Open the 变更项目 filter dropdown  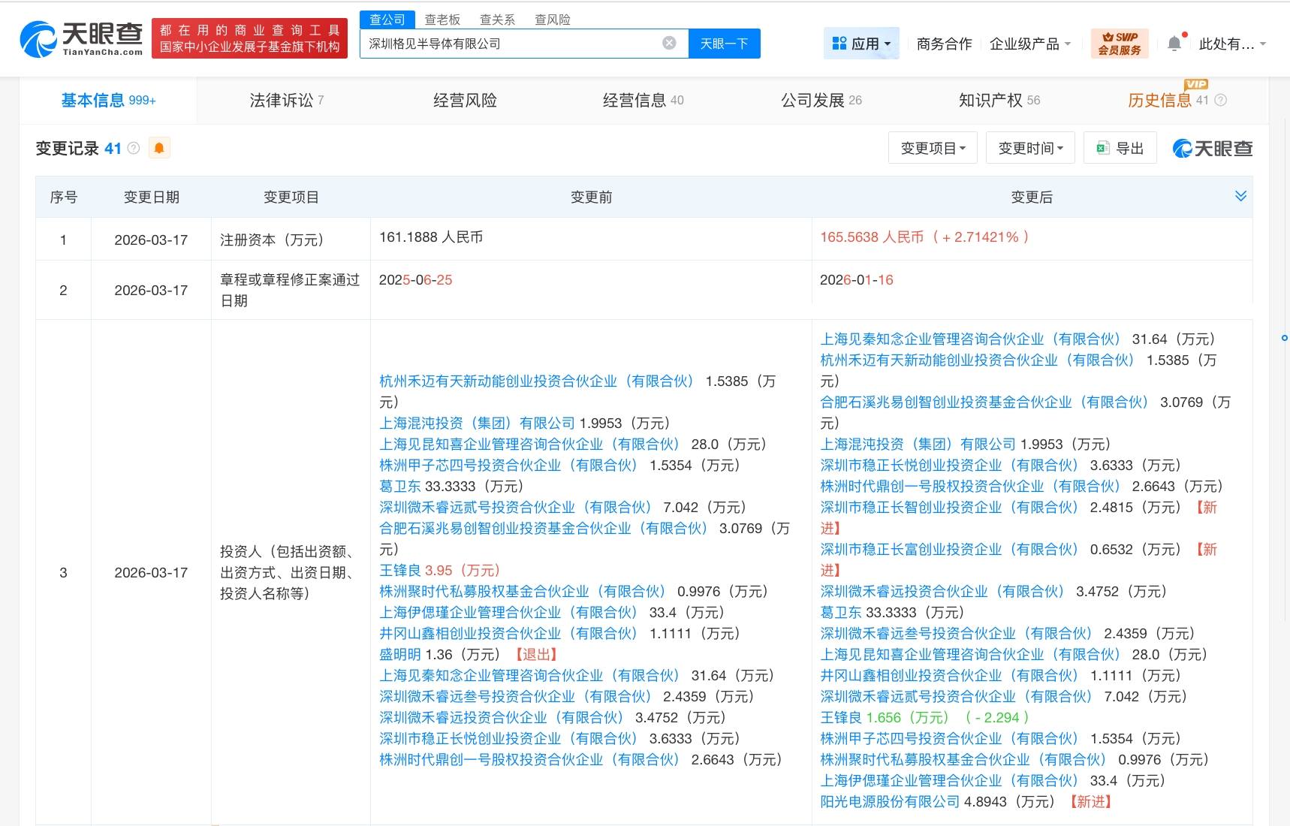933,148
